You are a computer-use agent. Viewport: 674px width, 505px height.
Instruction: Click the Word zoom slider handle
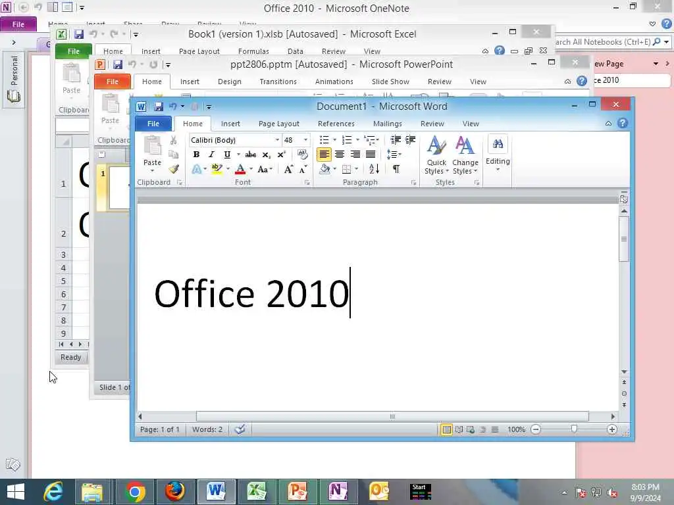tap(574, 429)
